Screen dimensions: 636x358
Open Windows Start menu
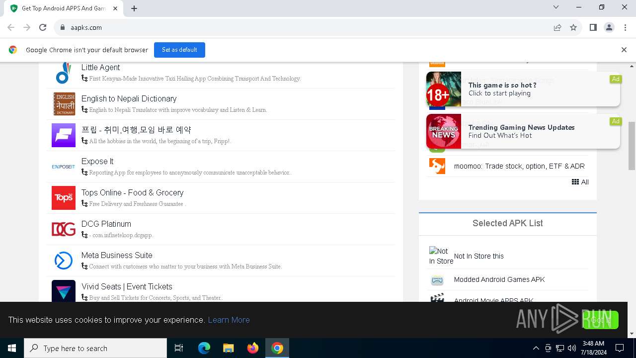pyautogui.click(x=12, y=348)
